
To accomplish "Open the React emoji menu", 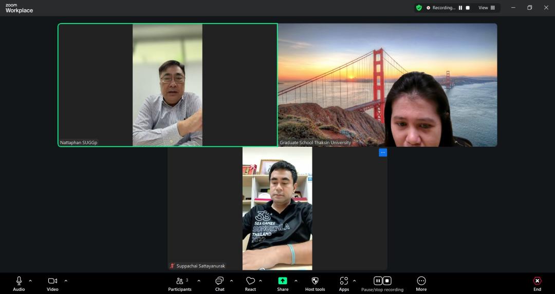I will point(250,283).
